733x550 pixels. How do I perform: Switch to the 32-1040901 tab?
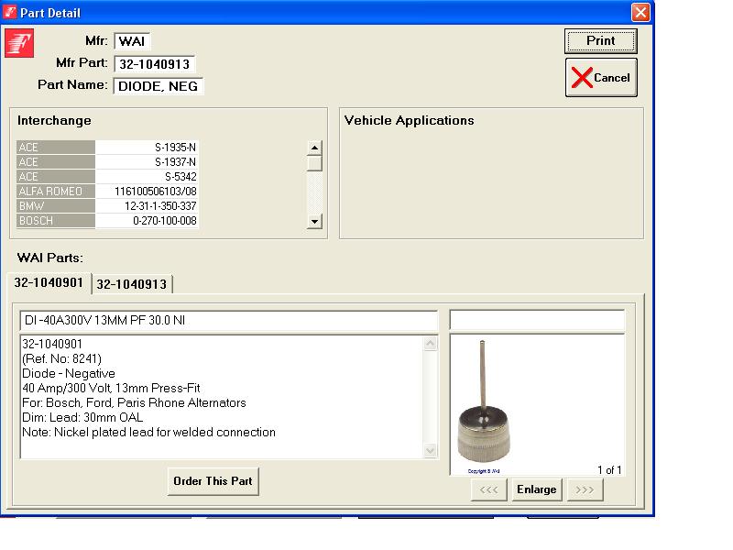tap(49, 283)
